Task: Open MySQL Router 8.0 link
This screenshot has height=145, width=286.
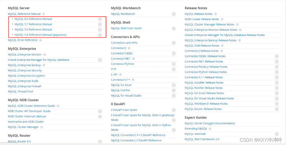Action: (x=19, y=141)
